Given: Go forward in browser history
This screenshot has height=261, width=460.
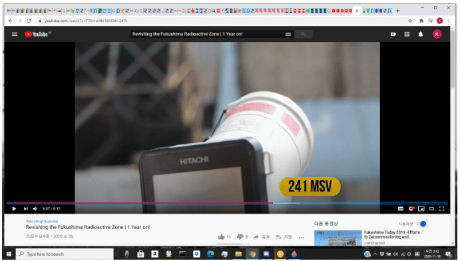Looking at the screenshot, I should click(19, 21).
